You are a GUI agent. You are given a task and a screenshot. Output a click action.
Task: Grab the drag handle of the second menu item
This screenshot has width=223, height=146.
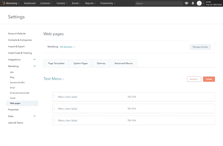tap(55, 109)
